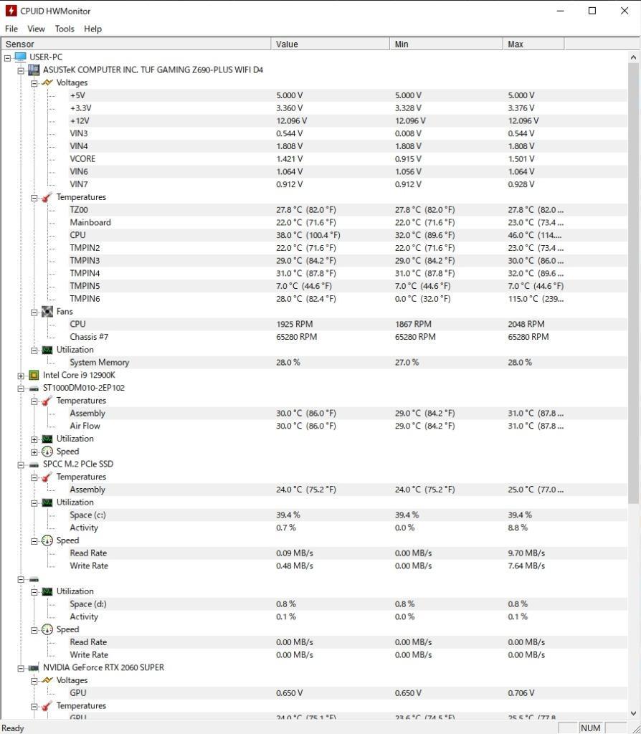Screen dimensions: 641x734
Task: Click the ST1000DM010 drive icon
Action: pyautogui.click(x=34, y=388)
